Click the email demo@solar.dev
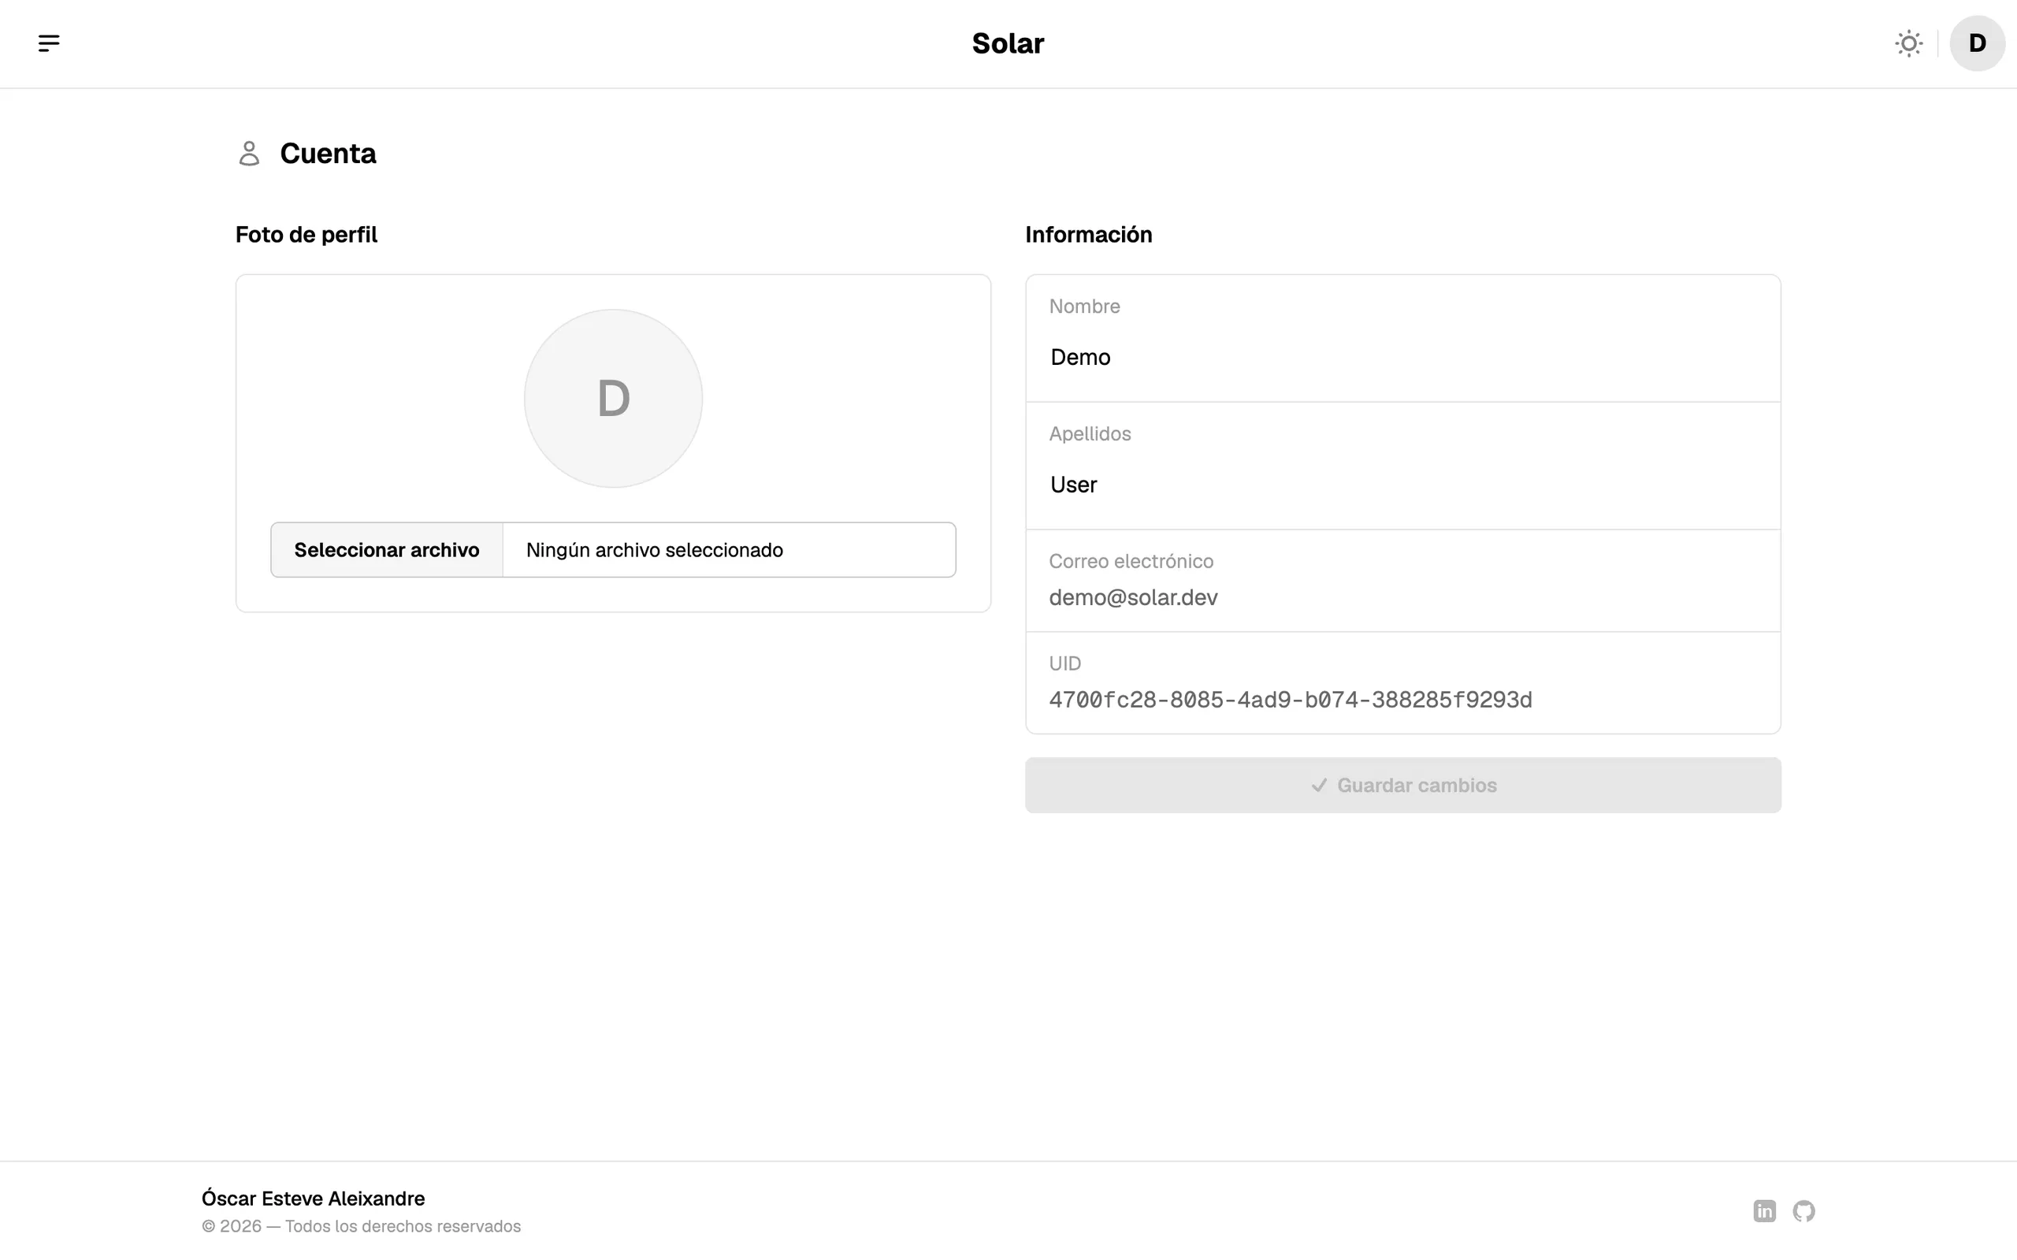Viewport: 2017px width, 1260px height. pos(1133,597)
